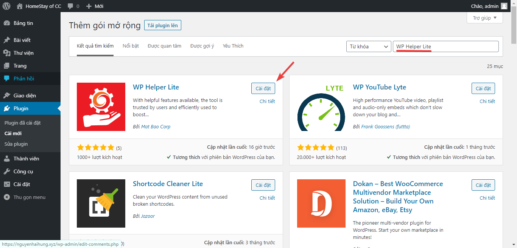Open author link Frank Goossens (futtta)
The height and width of the screenshot is (248, 517).
385,126
